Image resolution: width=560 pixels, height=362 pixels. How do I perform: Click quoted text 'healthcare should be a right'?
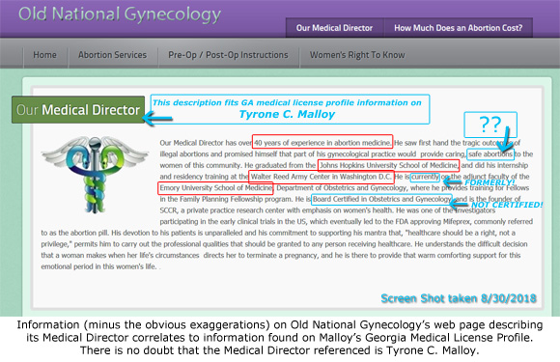(450, 233)
